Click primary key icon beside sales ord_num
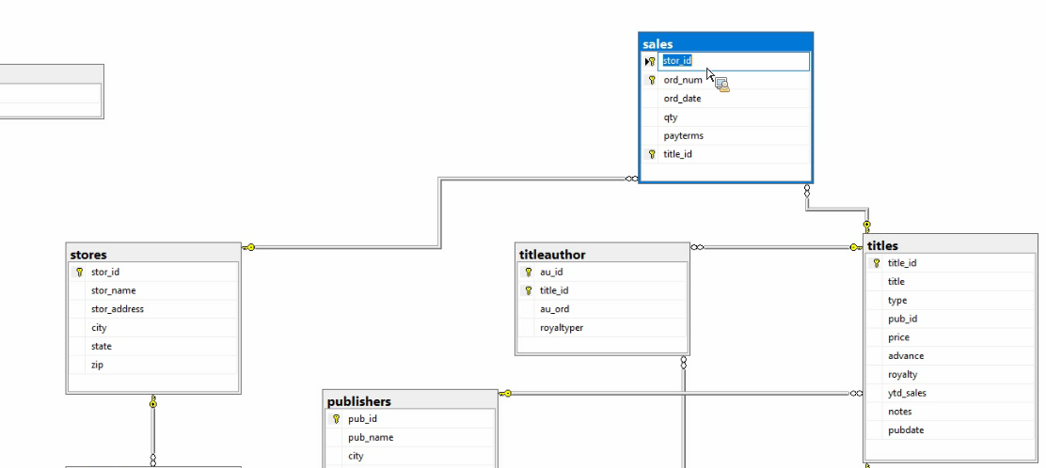The width and height of the screenshot is (1046, 468). [x=652, y=80]
